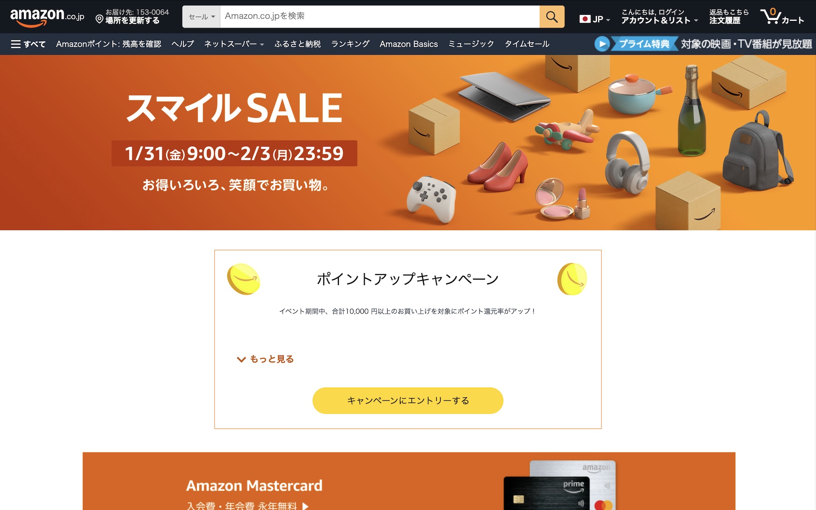The image size is (816, 510).
Task: Expand もっと見る campaign details
Action: [265, 359]
